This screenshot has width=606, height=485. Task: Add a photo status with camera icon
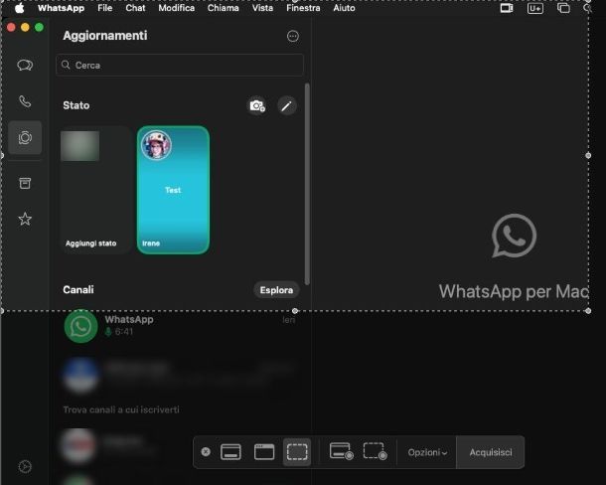click(x=257, y=105)
